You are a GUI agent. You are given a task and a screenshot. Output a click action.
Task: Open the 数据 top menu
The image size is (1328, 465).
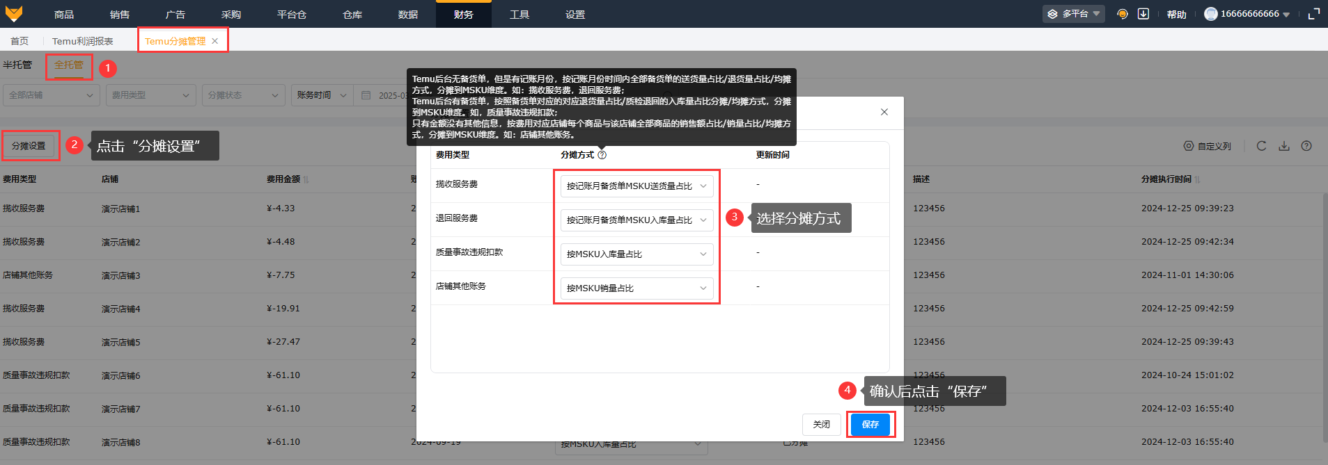[x=408, y=14]
